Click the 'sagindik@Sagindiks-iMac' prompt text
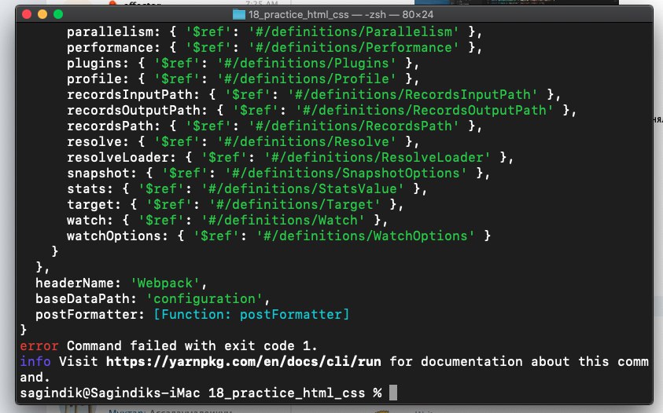Image resolution: width=663 pixels, height=413 pixels. (109, 393)
